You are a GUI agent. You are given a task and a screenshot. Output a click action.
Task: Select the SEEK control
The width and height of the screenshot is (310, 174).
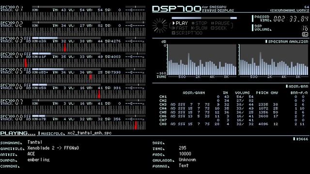tap(218, 28)
